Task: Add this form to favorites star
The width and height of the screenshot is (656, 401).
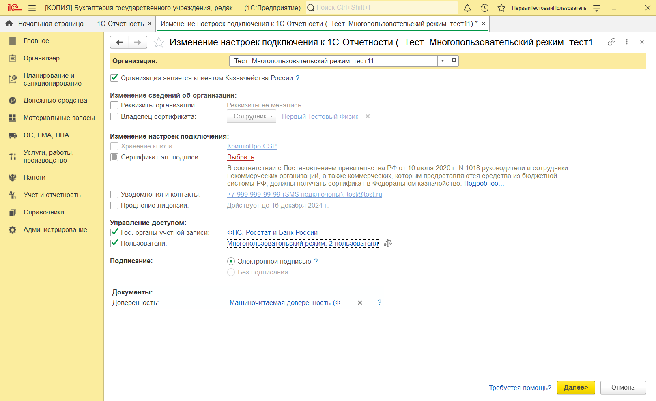Action: click(159, 42)
